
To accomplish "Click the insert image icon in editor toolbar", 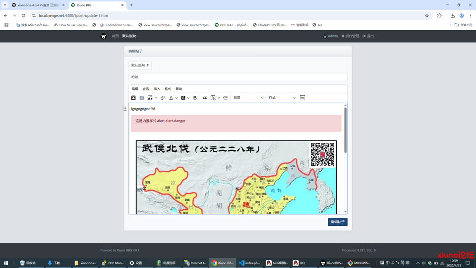I will (x=150, y=98).
